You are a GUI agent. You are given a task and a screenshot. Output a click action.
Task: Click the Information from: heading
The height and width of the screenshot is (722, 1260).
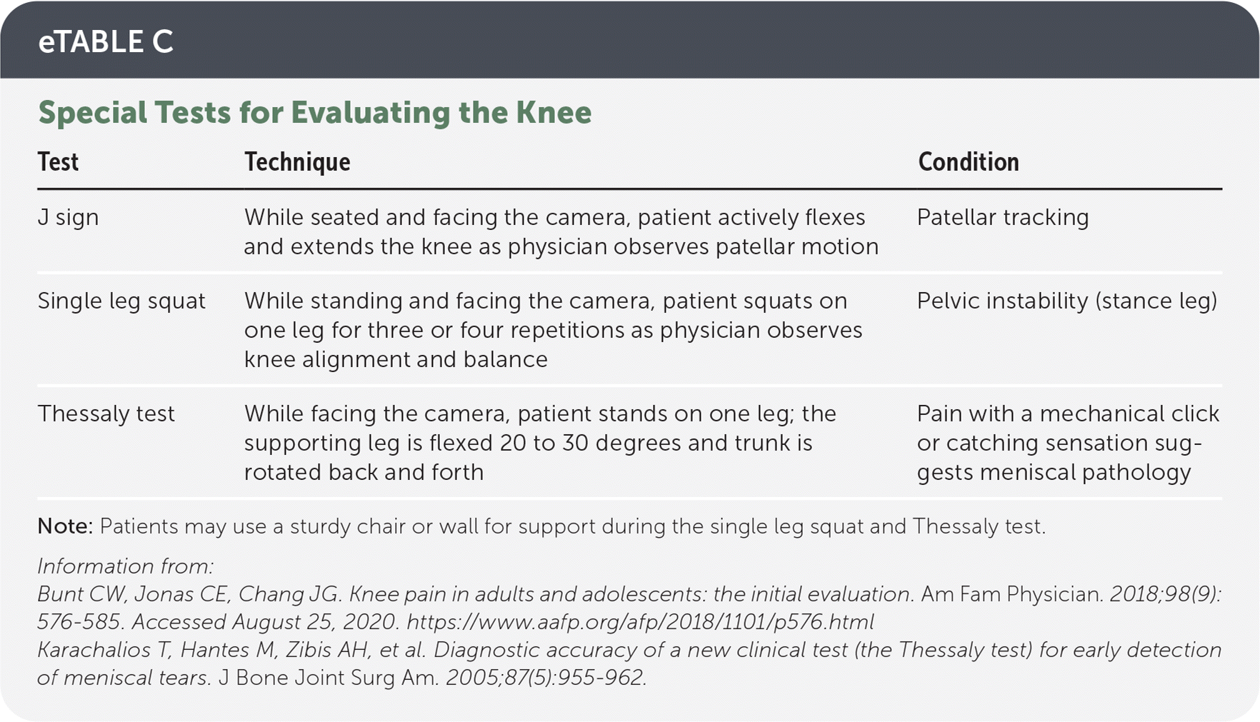pos(125,566)
